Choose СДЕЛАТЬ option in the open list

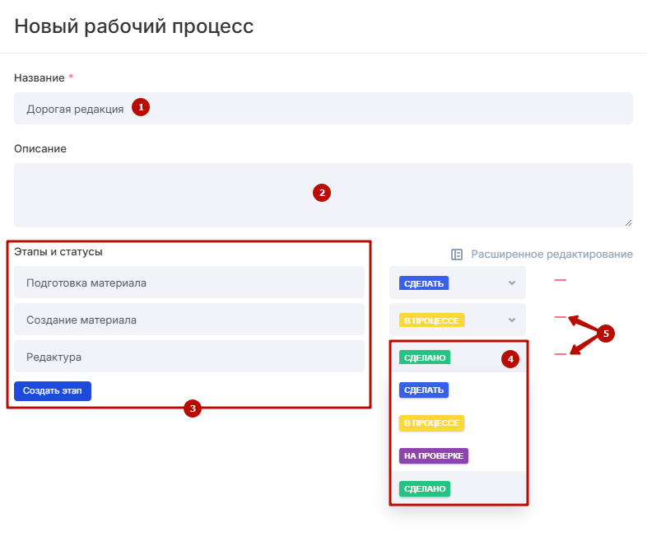(x=424, y=390)
